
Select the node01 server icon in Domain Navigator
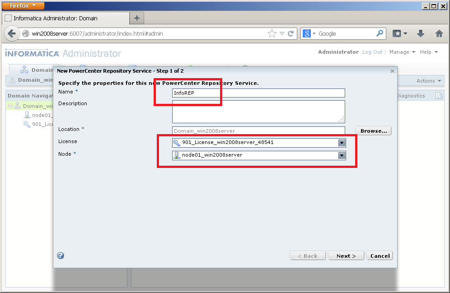(27, 115)
